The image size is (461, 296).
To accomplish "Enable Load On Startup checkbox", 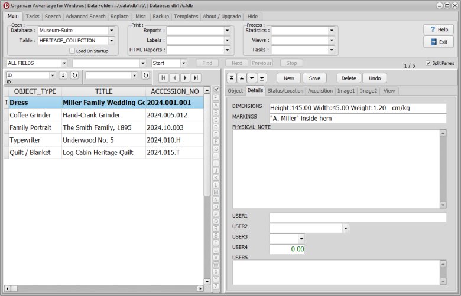I will coord(72,51).
